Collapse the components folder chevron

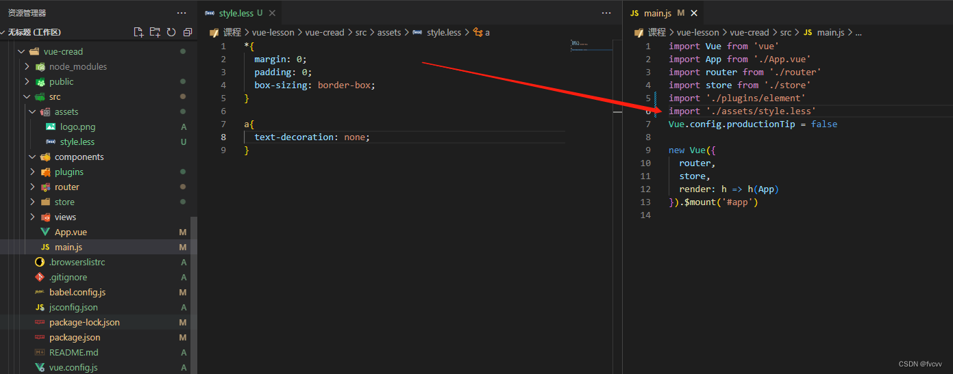32,157
